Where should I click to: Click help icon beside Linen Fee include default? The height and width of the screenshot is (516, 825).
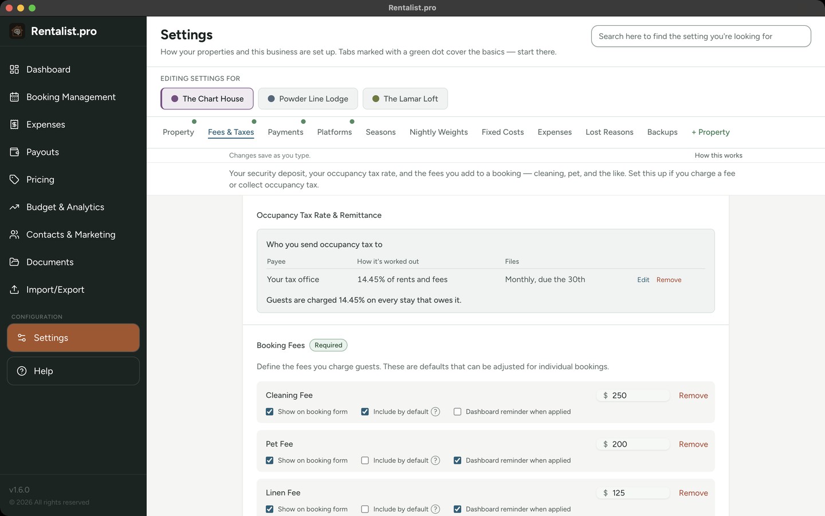(435, 509)
